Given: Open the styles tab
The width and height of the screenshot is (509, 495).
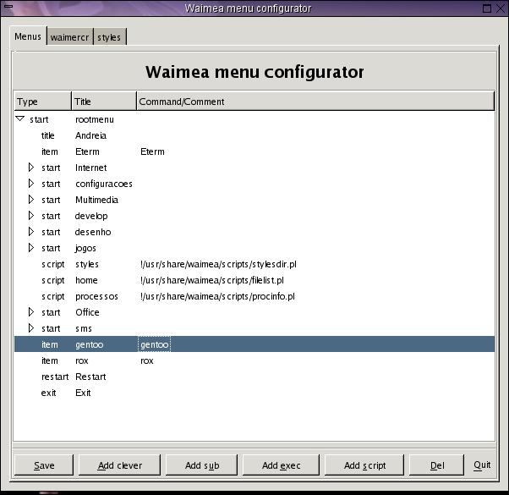Looking at the screenshot, I should [108, 38].
